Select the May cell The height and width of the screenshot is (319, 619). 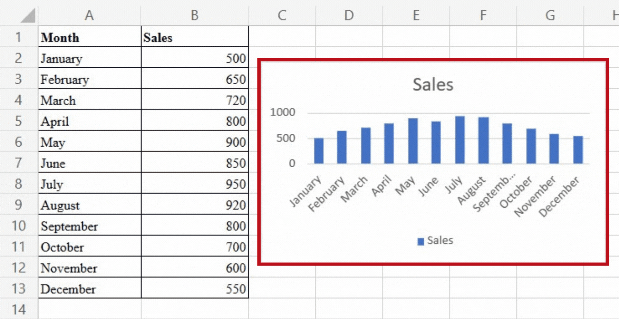point(90,141)
